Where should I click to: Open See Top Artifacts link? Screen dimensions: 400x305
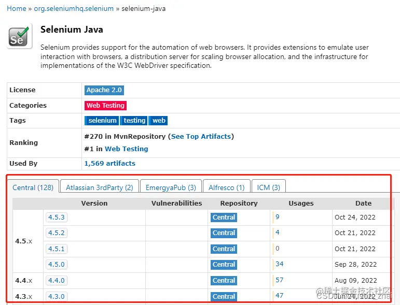[201, 137]
